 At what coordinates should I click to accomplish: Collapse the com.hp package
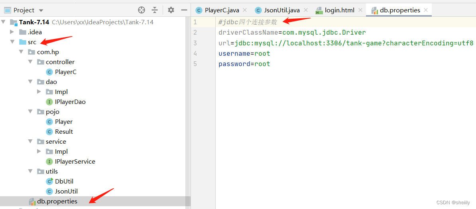coord(21,52)
